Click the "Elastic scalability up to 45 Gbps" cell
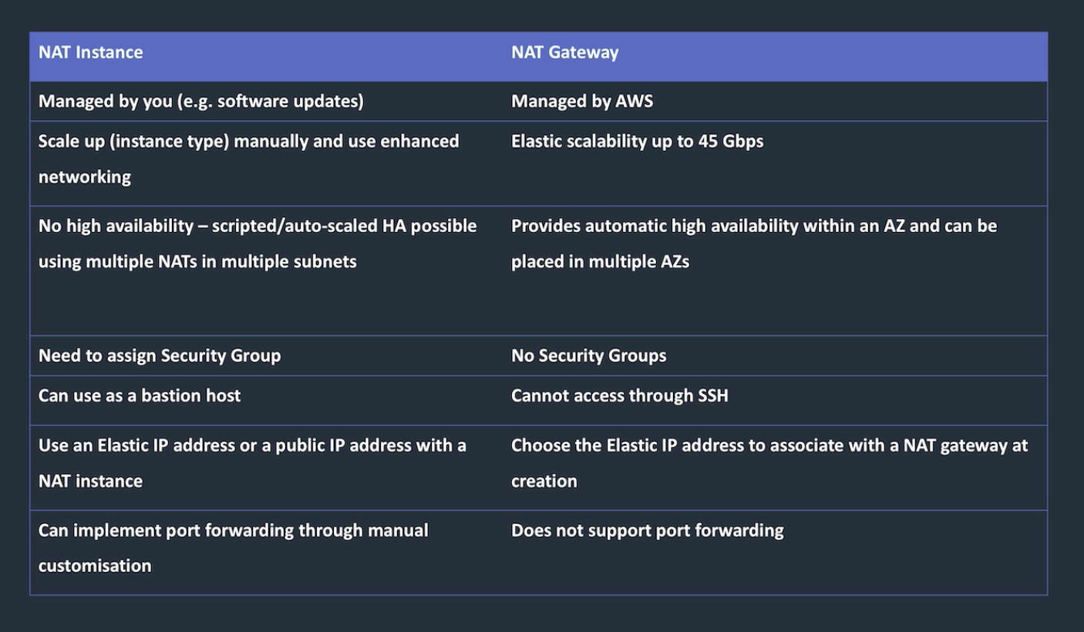 click(637, 142)
